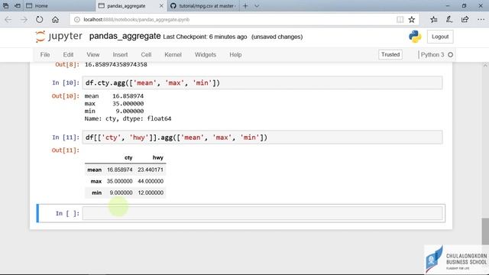The height and width of the screenshot is (275, 489).
Task: Click Out[8] value 16.858974358974358
Action: (x=115, y=64)
